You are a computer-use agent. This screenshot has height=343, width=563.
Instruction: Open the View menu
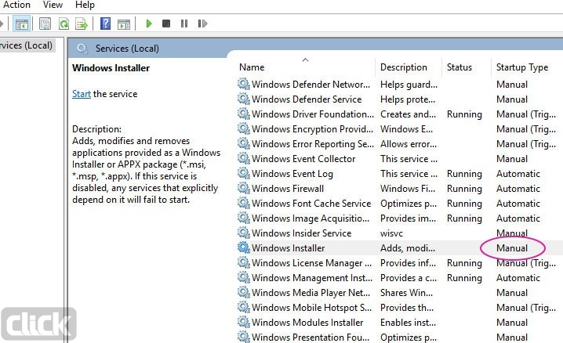53,5
